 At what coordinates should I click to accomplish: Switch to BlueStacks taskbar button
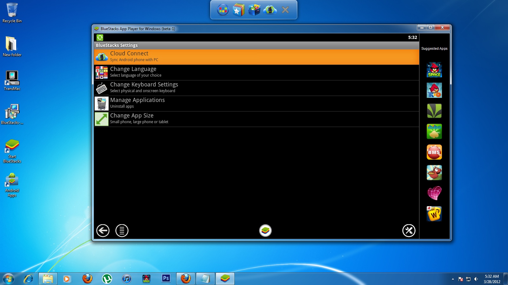point(225,279)
